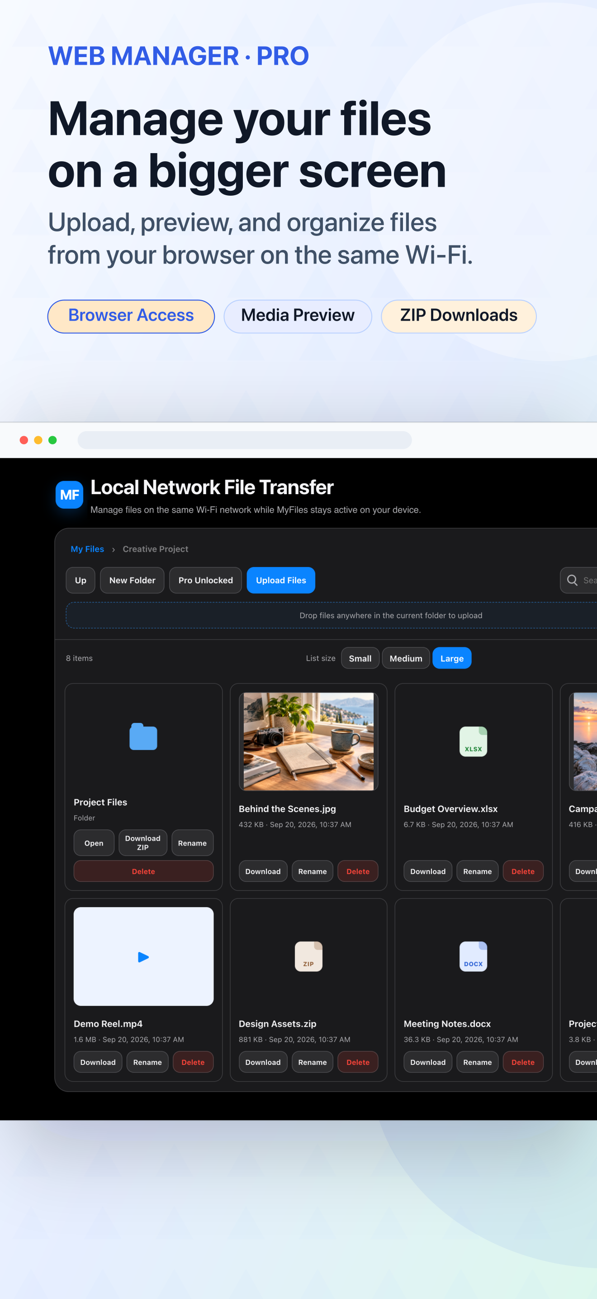The height and width of the screenshot is (1299, 597).
Task: Click the yellow minimize window dot
Action: coord(38,440)
